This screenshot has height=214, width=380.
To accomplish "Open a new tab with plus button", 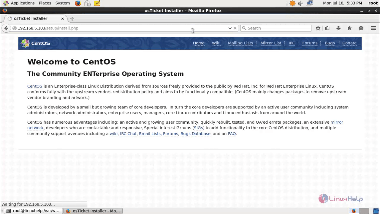I will coord(72,18).
